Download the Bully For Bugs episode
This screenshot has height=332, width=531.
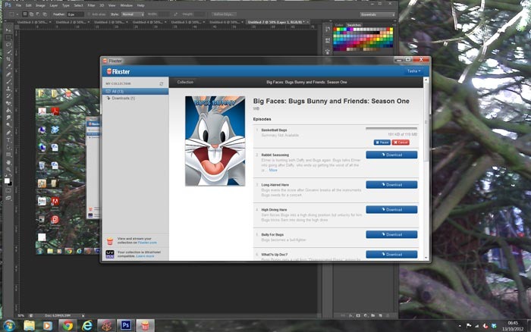(391, 234)
